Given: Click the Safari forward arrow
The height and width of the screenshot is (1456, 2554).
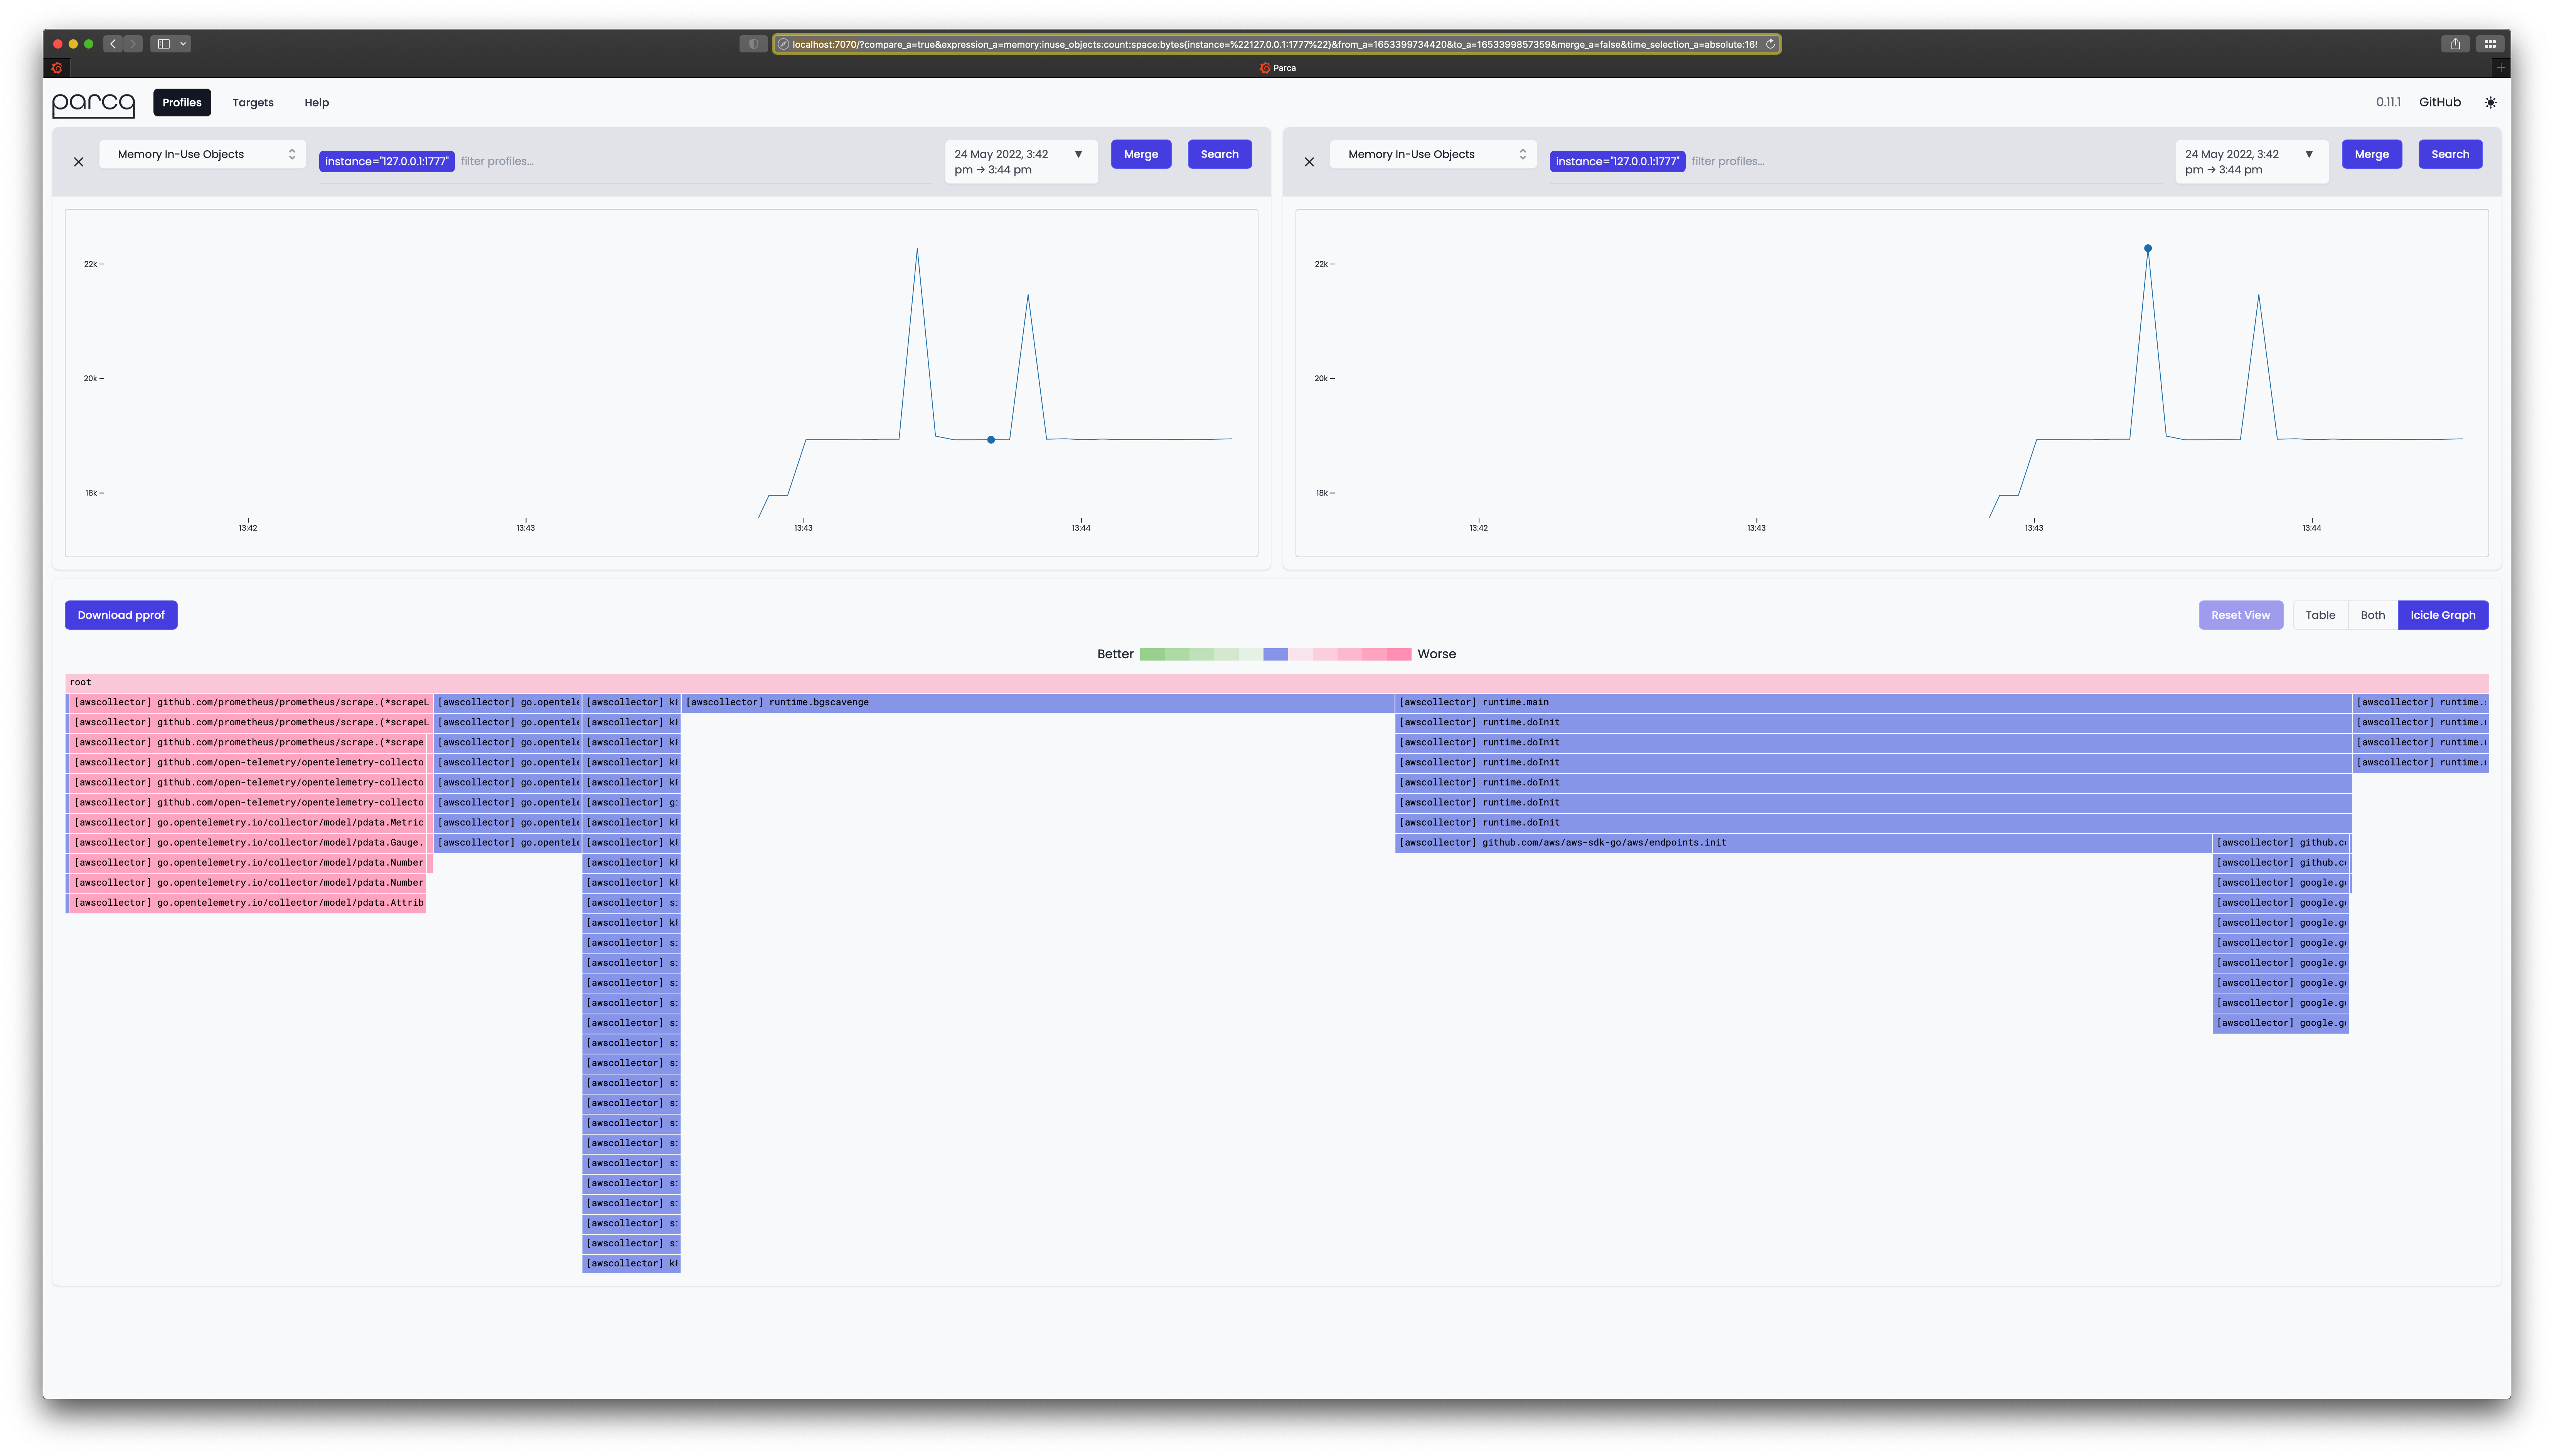Looking at the screenshot, I should pyautogui.click(x=133, y=44).
